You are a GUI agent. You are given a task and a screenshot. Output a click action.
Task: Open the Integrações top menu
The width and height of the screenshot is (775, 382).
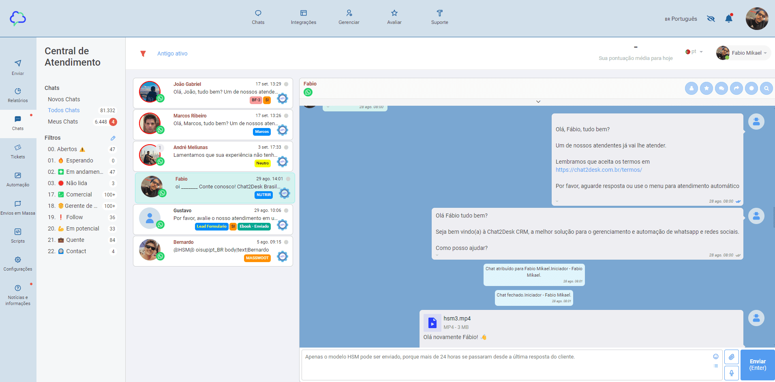click(x=303, y=17)
